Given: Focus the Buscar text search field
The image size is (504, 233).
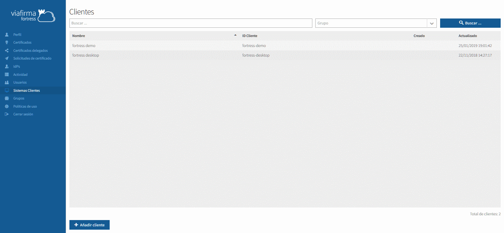Looking at the screenshot, I should pos(191,23).
